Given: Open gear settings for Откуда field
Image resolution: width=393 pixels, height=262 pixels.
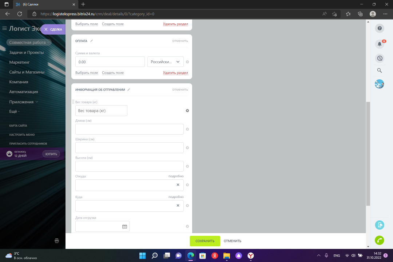Looking at the screenshot, I should (187, 185).
